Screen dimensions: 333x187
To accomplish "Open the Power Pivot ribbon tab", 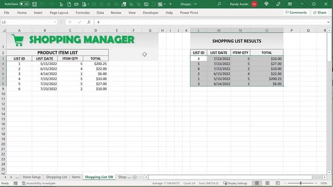I will (x=189, y=12).
